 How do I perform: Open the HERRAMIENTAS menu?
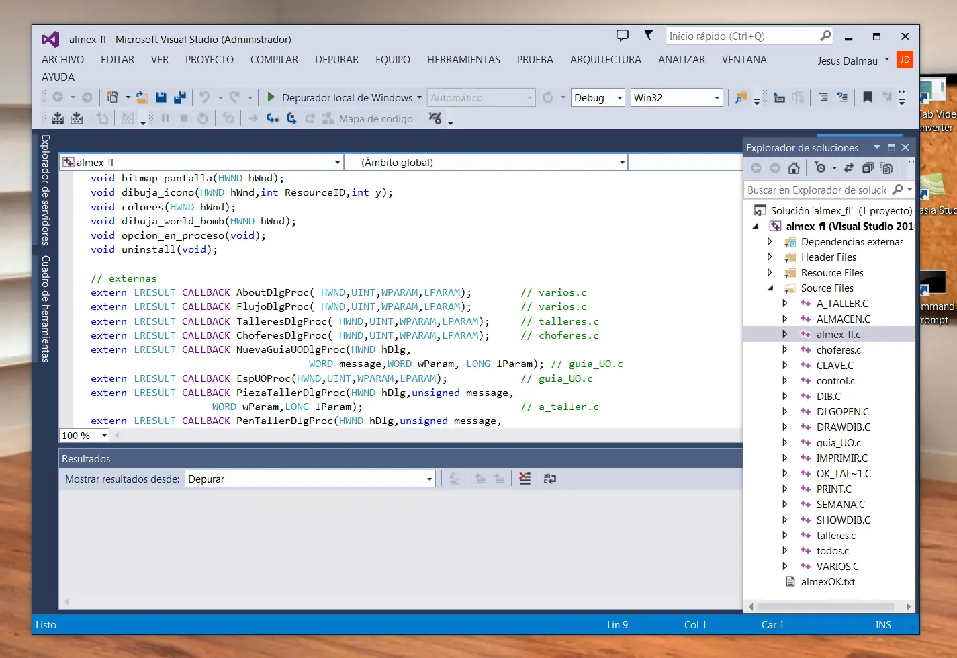point(463,60)
